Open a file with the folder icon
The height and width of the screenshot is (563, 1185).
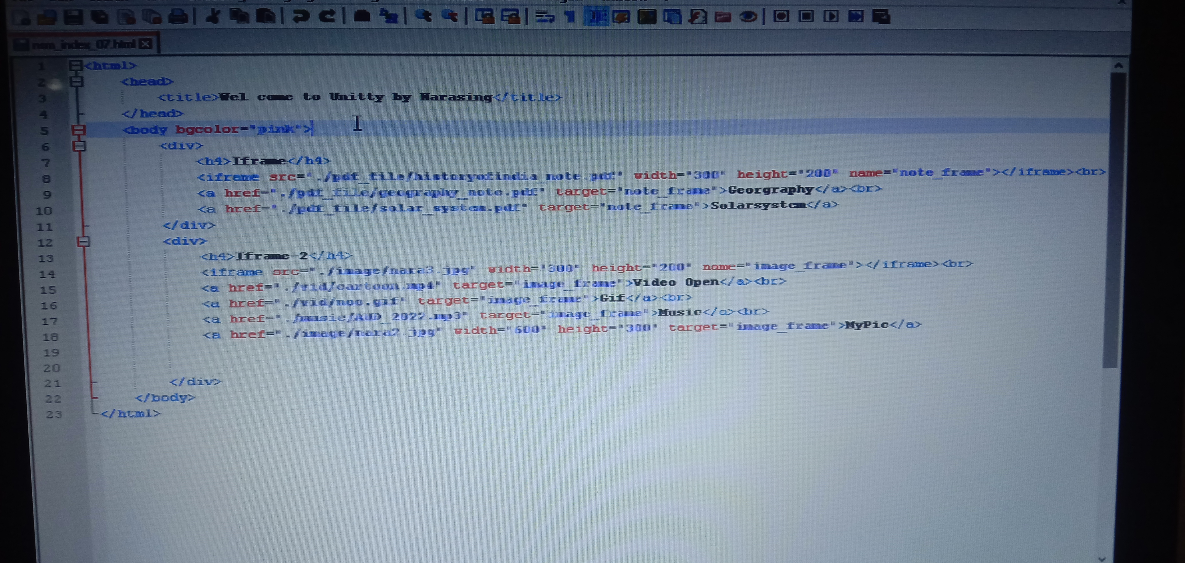click(x=47, y=17)
